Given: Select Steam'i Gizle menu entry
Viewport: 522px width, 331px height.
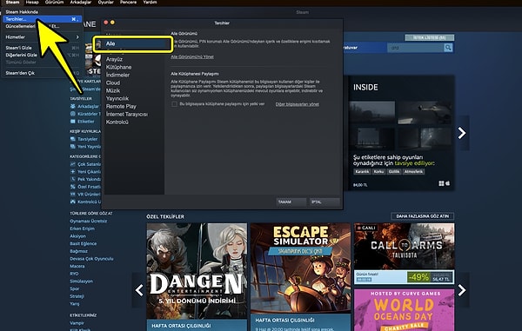Looking at the screenshot, I should (x=42, y=48).
